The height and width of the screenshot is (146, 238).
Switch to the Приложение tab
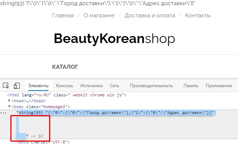click(219, 86)
